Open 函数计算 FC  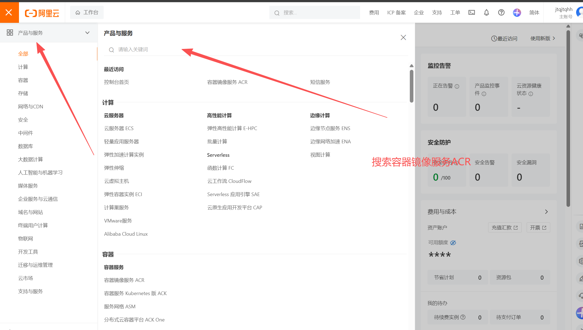(x=221, y=168)
